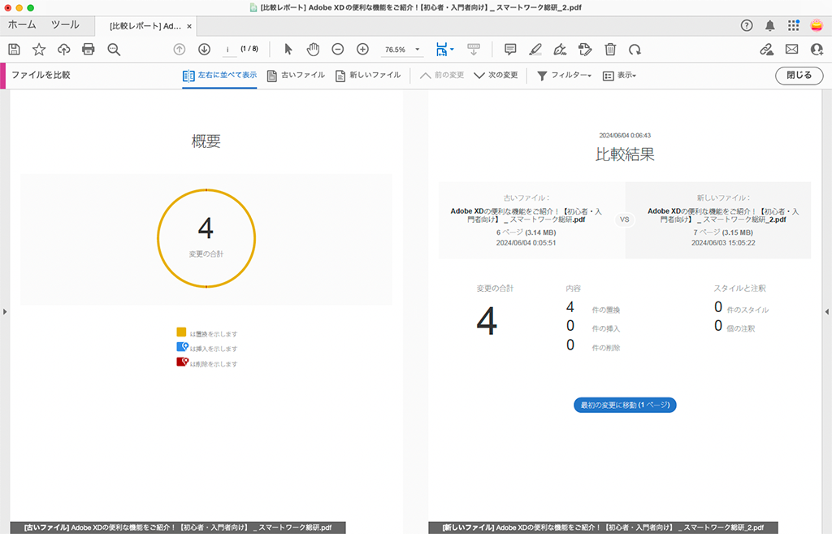The image size is (832, 534).
Task: Close the [比較レポート] document tab
Action: (x=189, y=26)
